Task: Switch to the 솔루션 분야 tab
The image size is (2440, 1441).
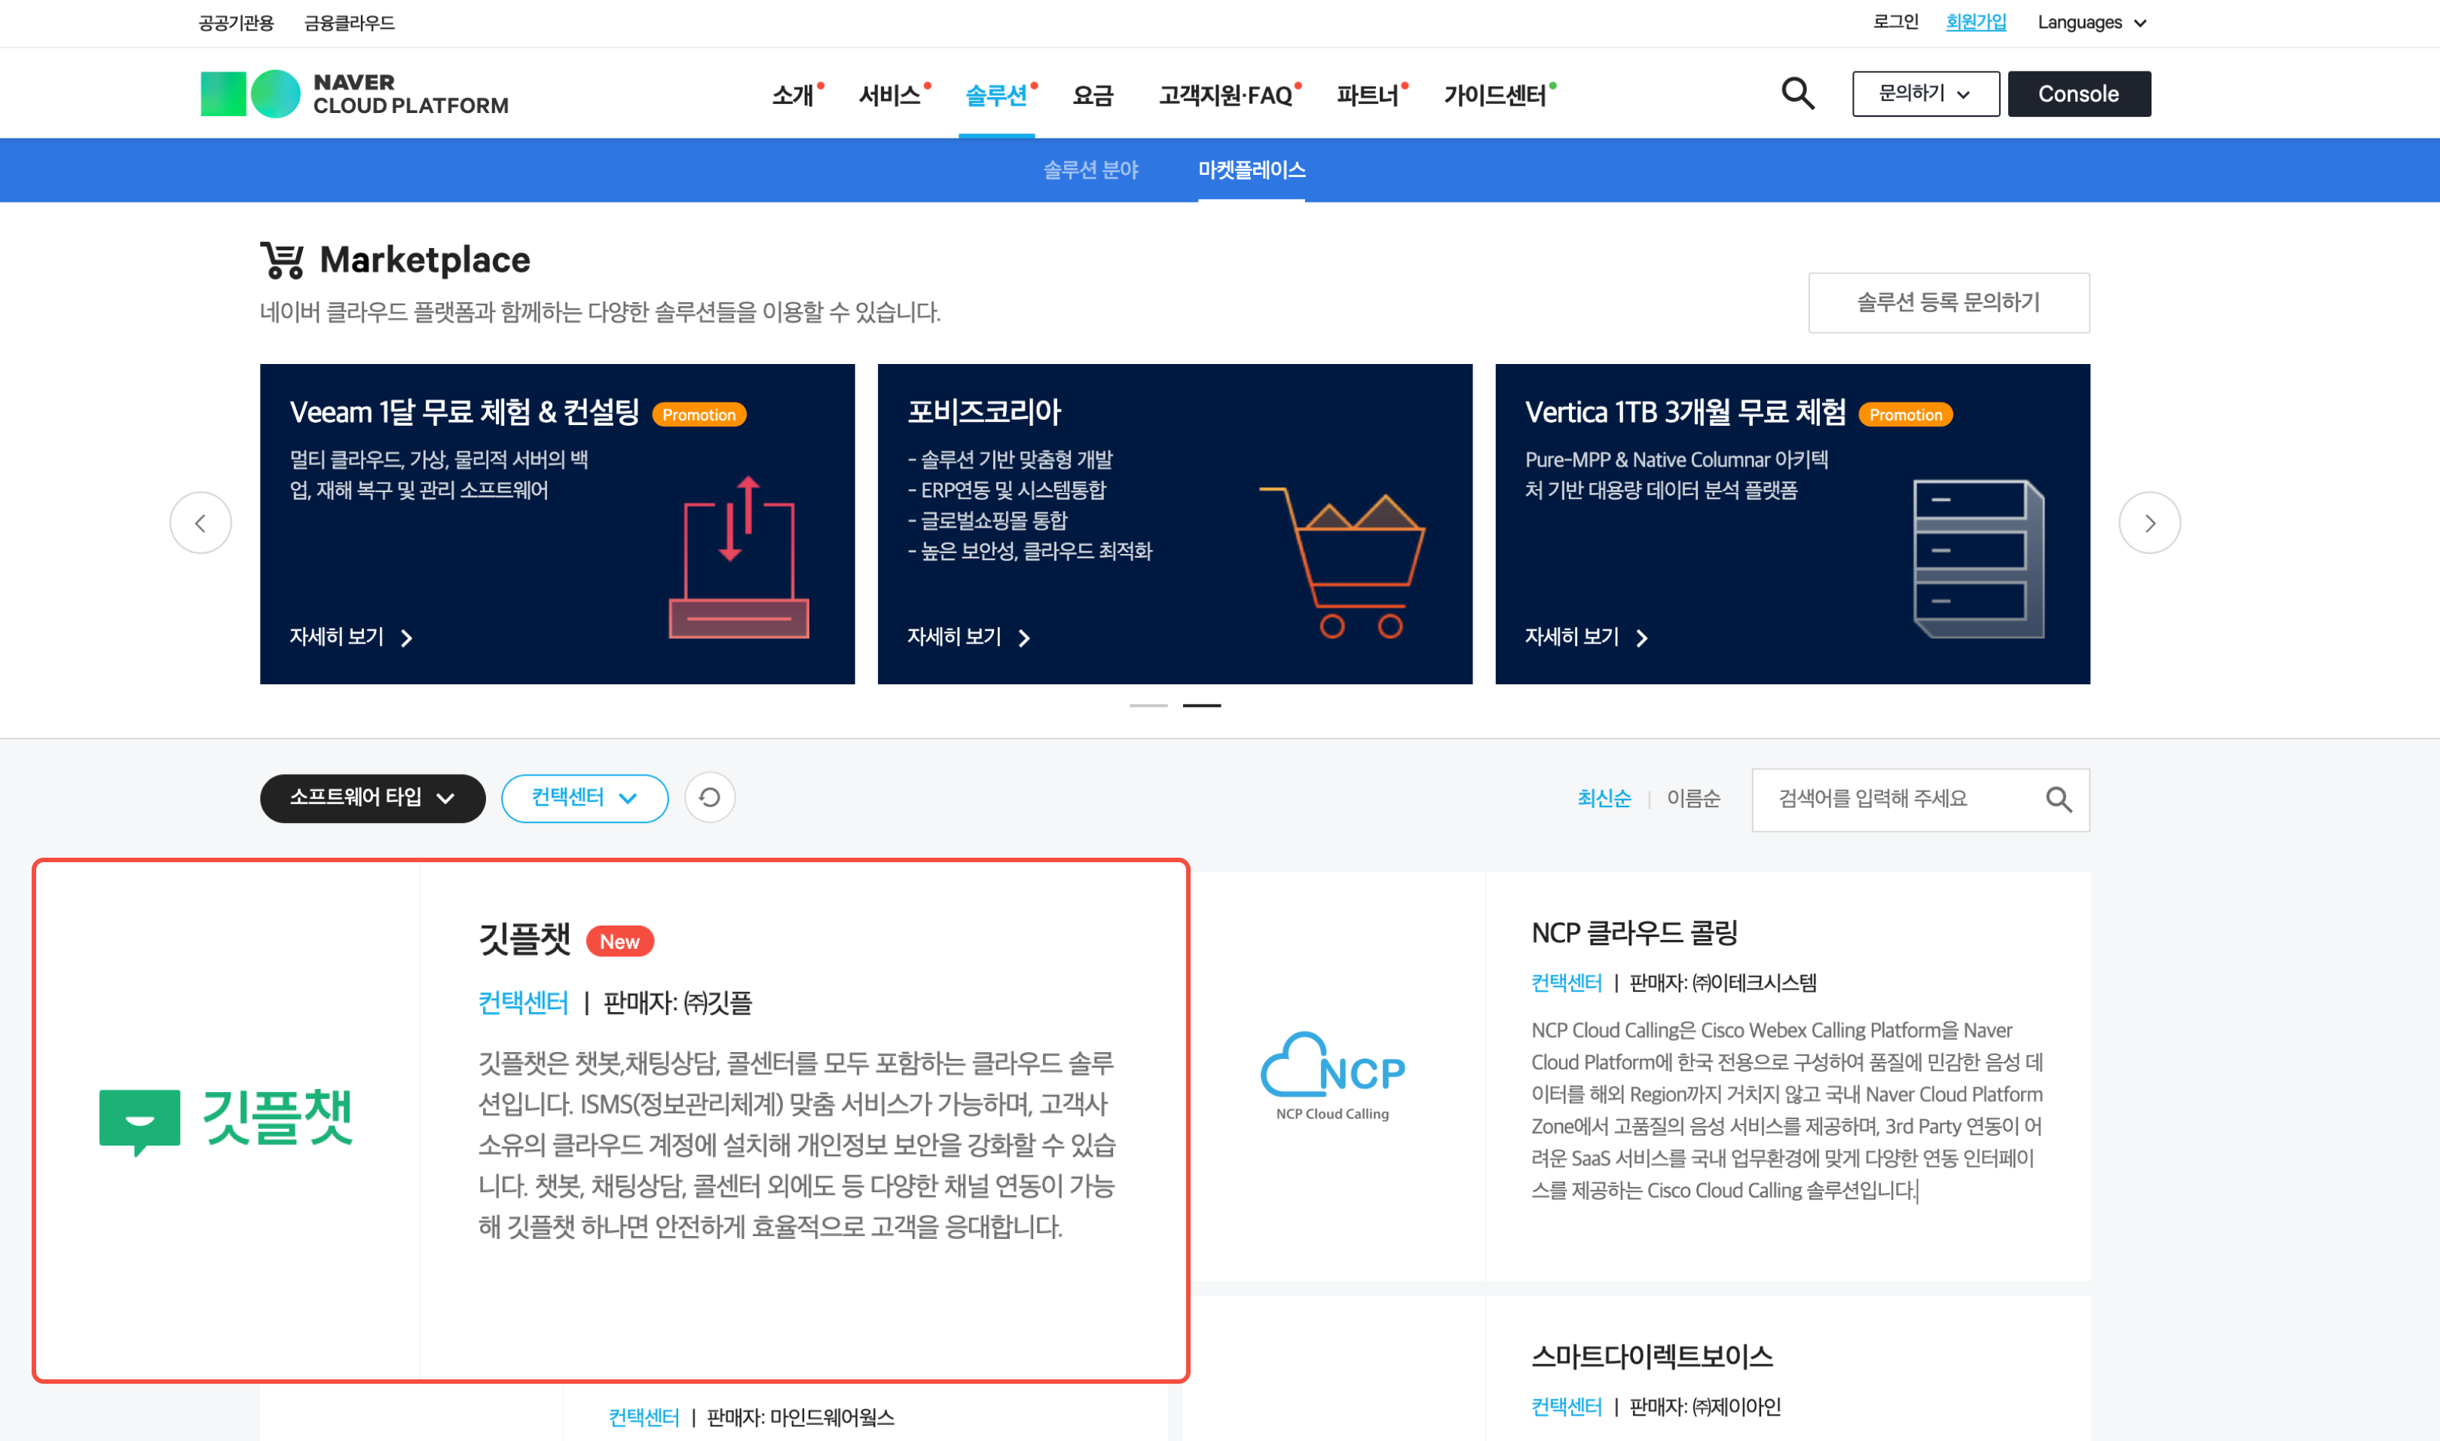Action: coord(1091,170)
